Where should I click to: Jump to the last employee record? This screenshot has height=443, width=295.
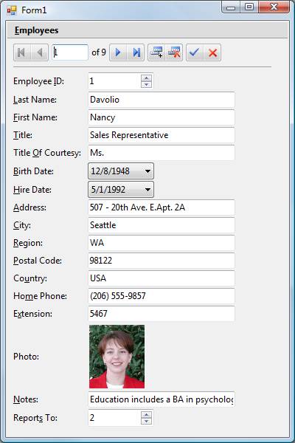(136, 52)
